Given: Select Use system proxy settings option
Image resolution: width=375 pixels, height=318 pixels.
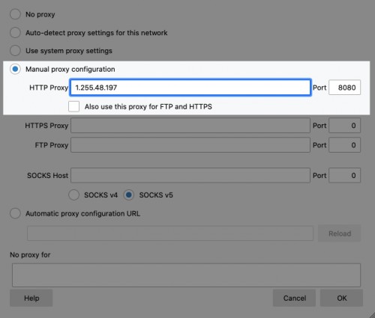Looking at the screenshot, I should 15,51.
